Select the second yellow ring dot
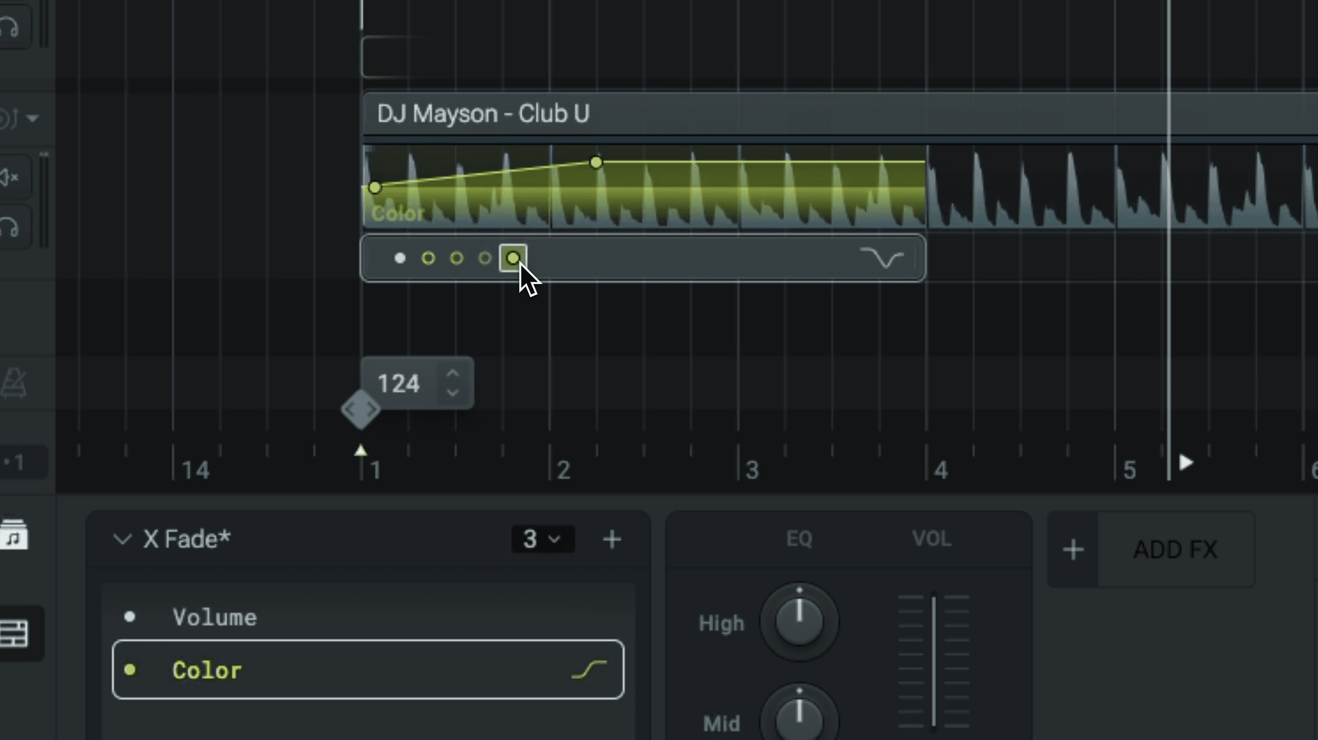The height and width of the screenshot is (740, 1318). coord(428,258)
